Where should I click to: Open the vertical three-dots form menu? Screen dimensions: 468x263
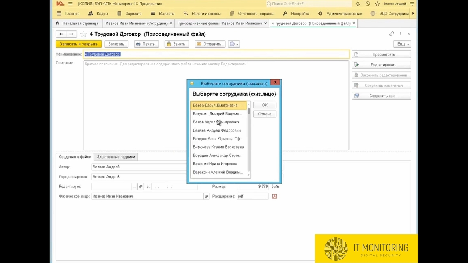pos(400,34)
